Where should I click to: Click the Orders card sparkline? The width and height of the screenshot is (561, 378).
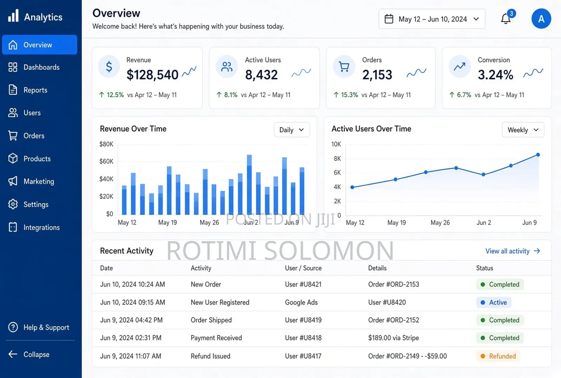pyautogui.click(x=417, y=73)
